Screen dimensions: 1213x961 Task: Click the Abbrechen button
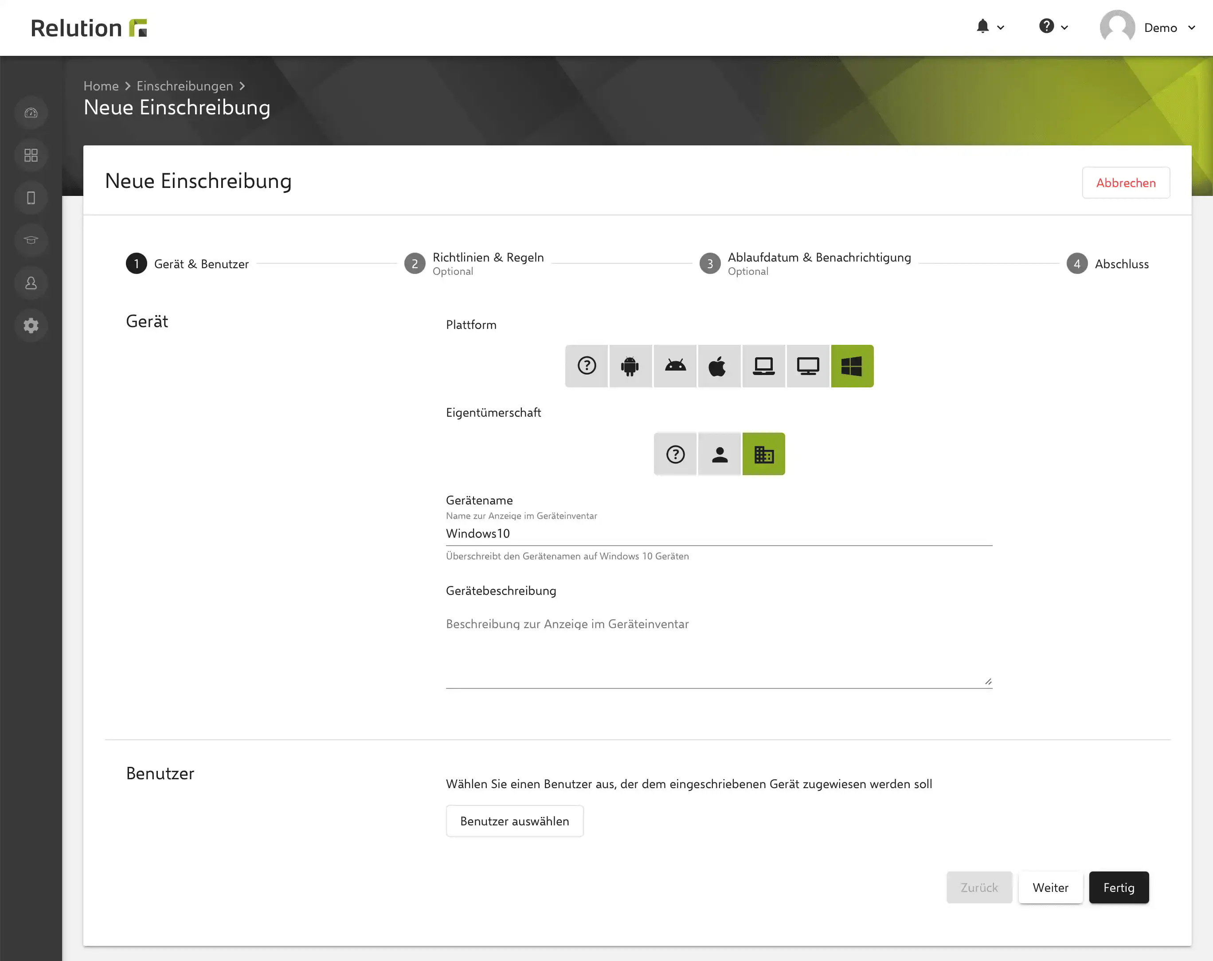[1125, 183]
